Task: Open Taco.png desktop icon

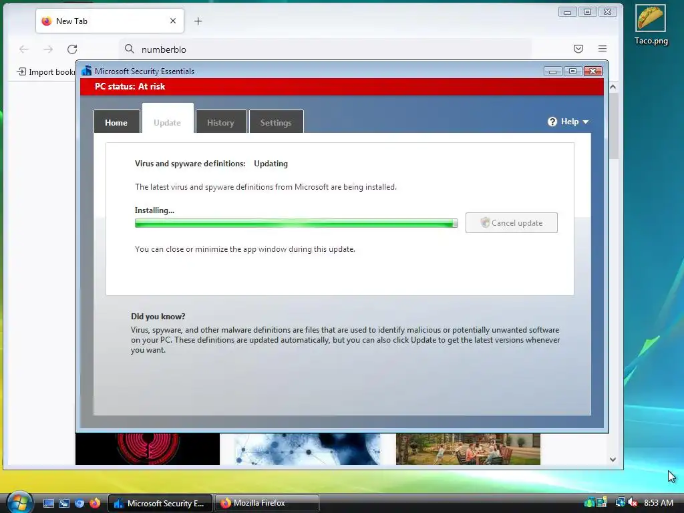Action: click(x=651, y=25)
